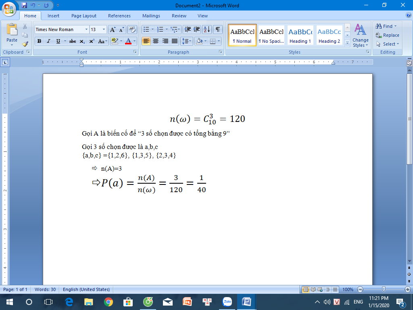Viewport: 413px width, 310px height.
Task: Toggle show paragraph marks
Action: click(x=217, y=29)
